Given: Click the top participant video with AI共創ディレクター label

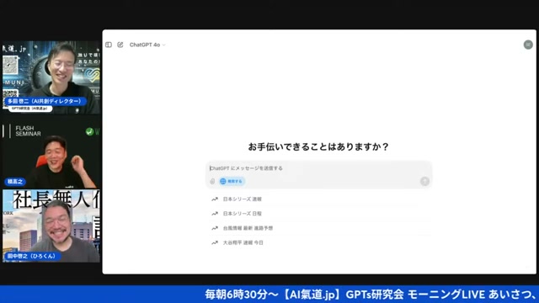Looking at the screenshot, I should (x=51, y=77).
